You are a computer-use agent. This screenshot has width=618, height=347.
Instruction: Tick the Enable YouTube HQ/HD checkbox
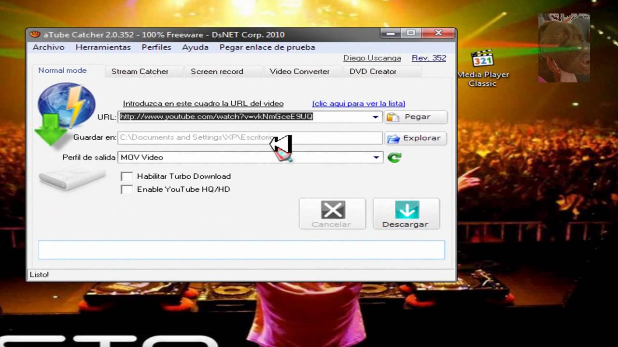point(127,189)
